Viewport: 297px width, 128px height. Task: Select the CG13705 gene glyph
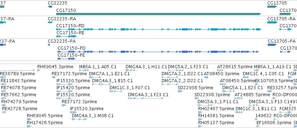(x=272, y=7)
